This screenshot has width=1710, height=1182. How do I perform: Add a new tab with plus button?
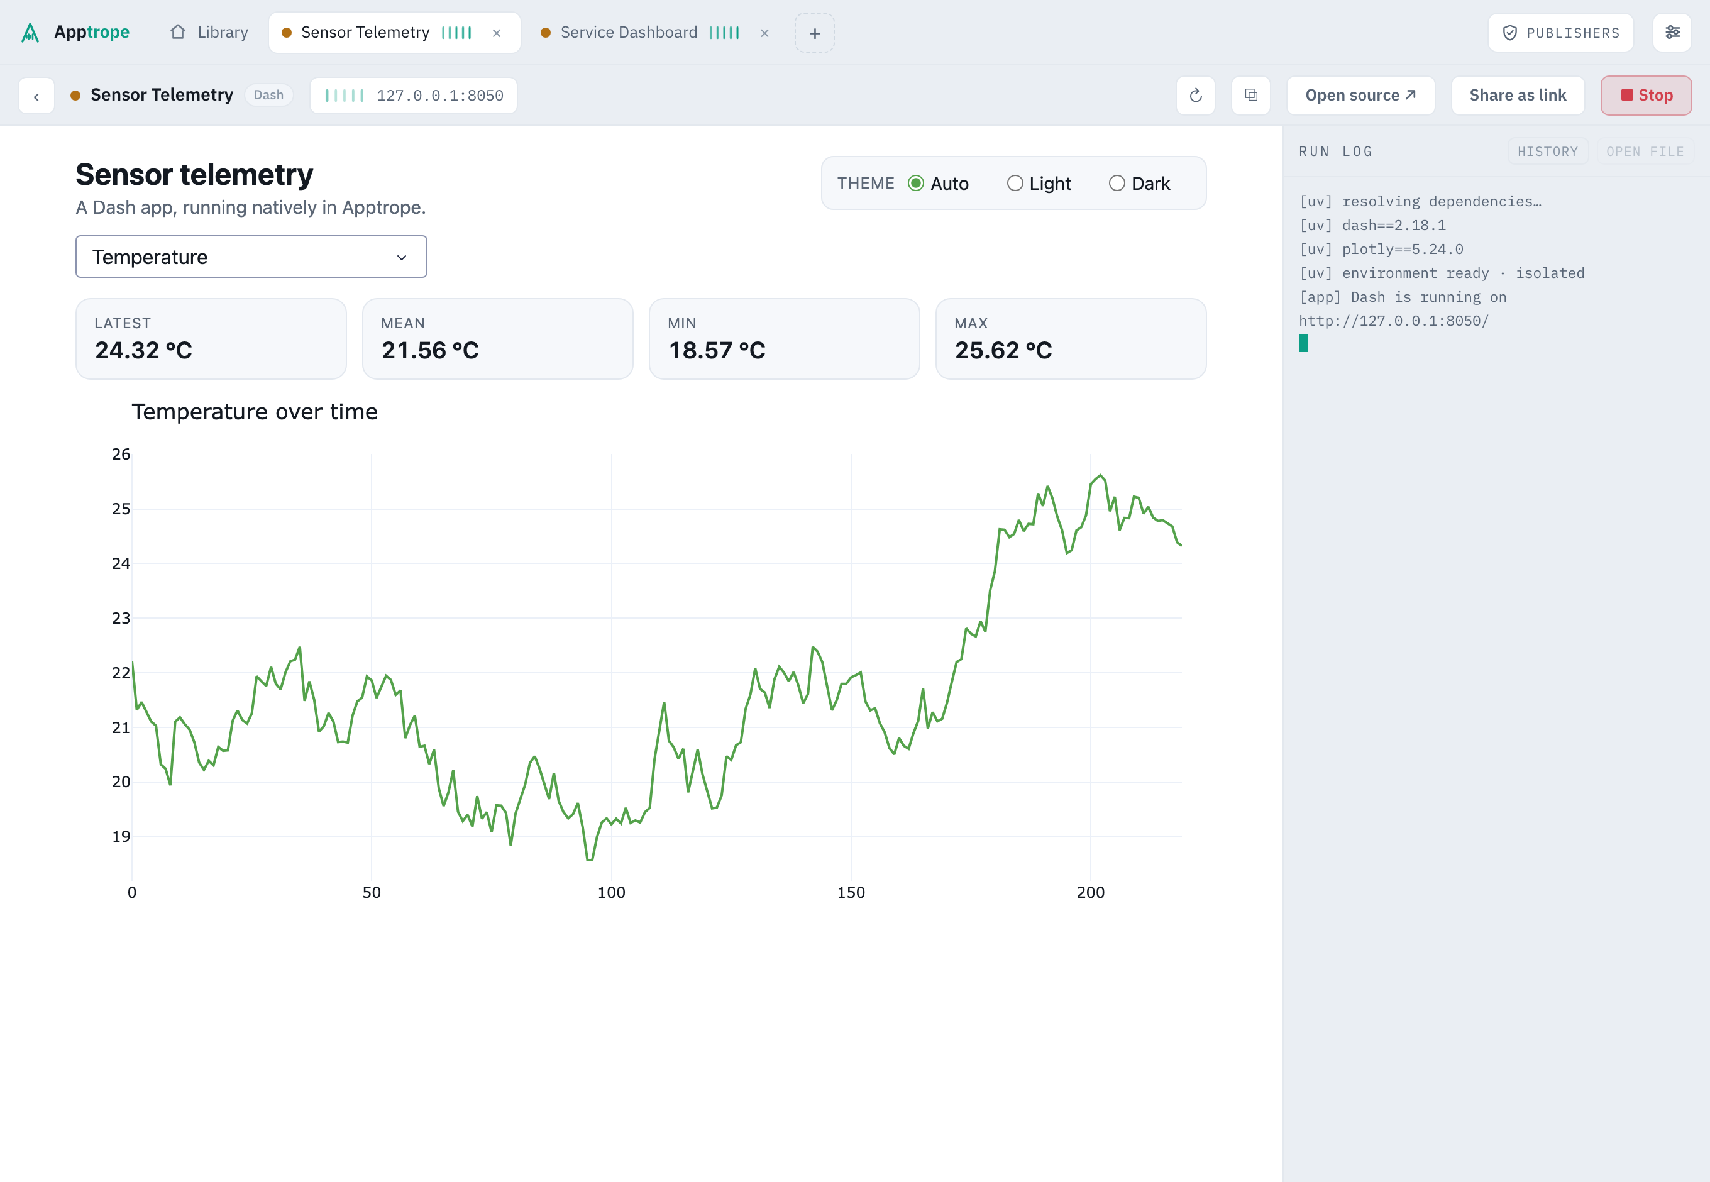coord(815,33)
